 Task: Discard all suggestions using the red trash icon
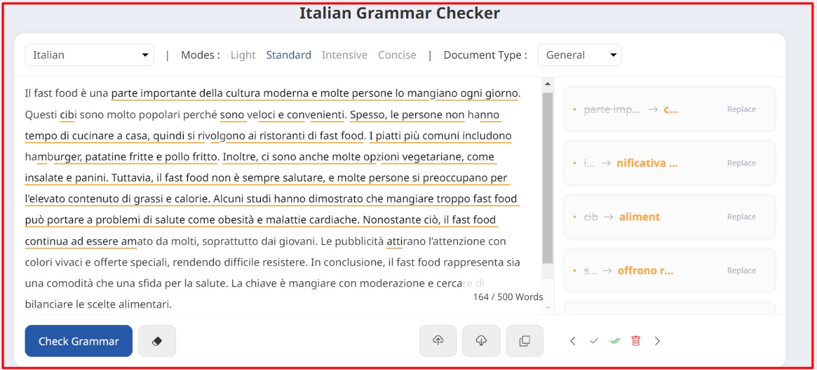(x=637, y=340)
